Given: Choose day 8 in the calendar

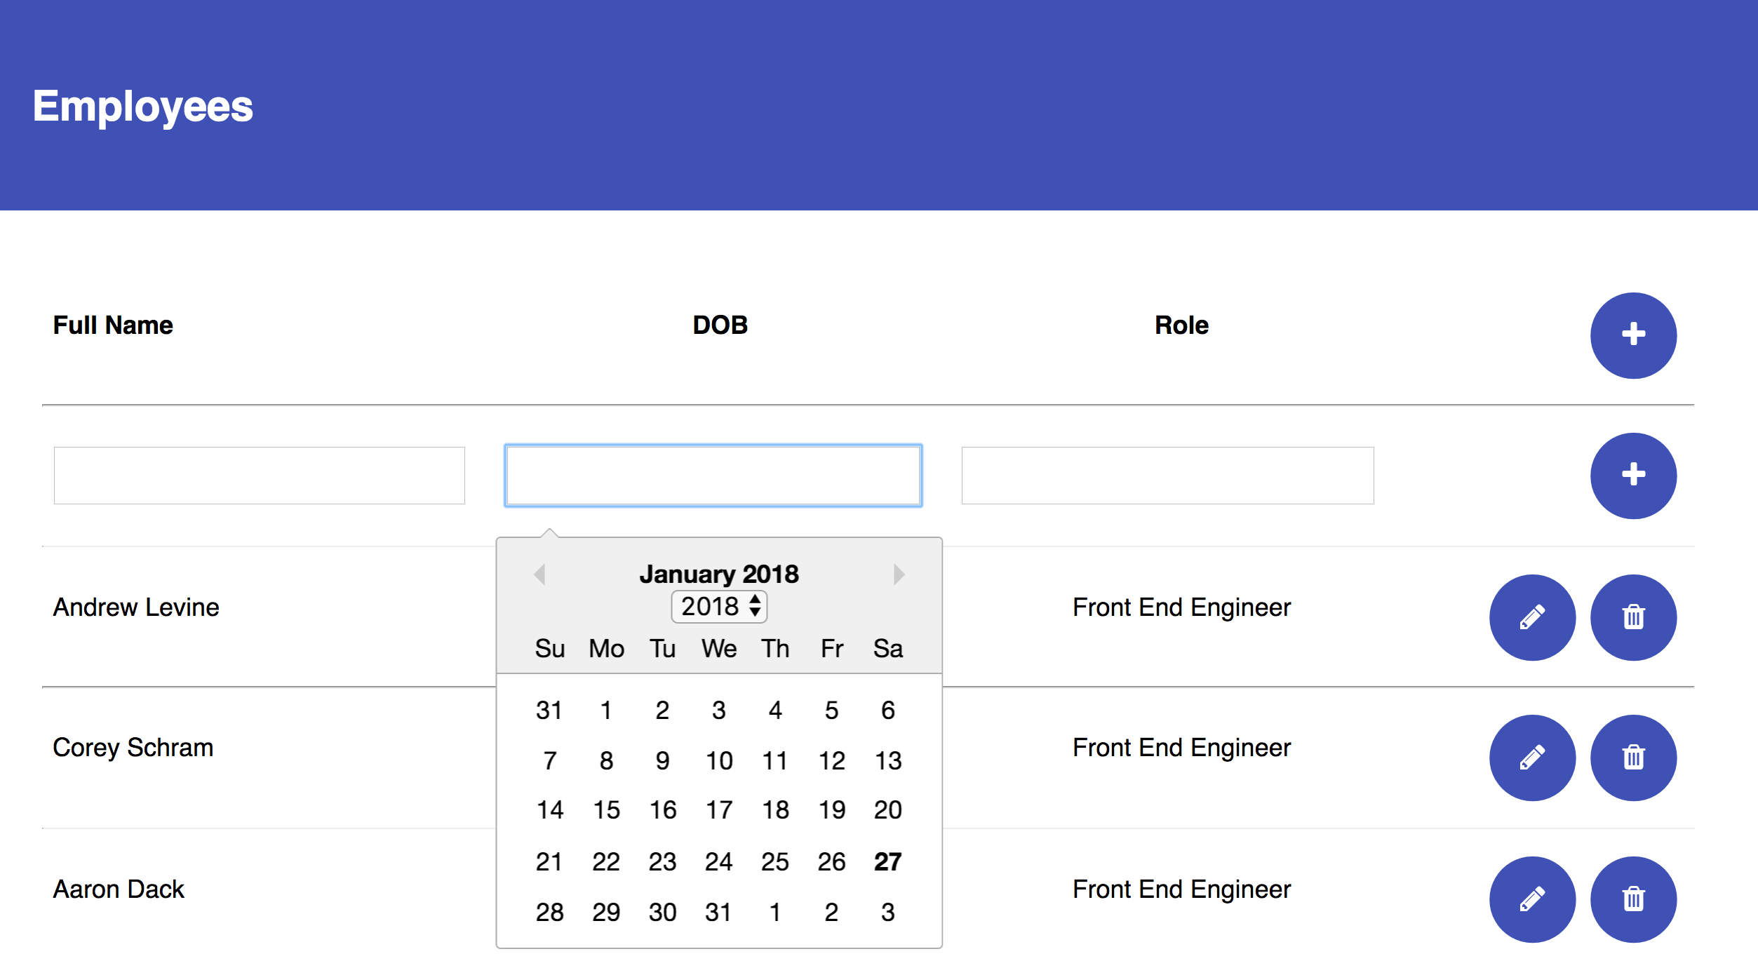Looking at the screenshot, I should (x=606, y=760).
